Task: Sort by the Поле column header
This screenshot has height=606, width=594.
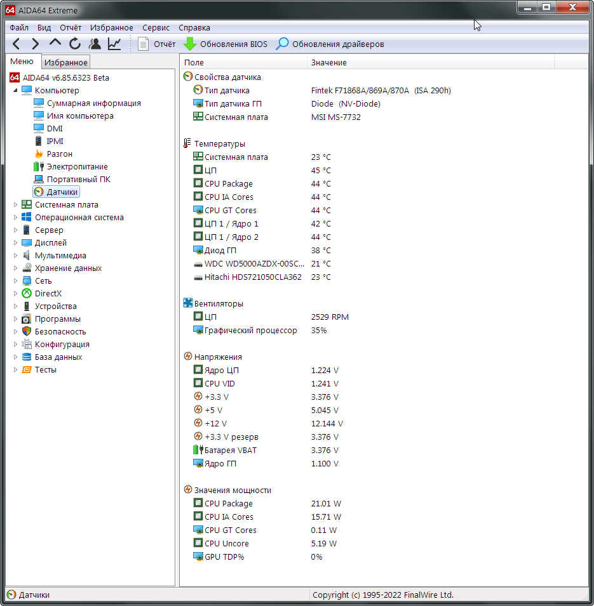Action: coord(244,62)
